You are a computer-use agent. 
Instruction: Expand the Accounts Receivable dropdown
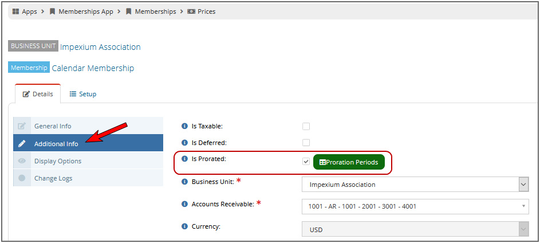pyautogui.click(x=415, y=206)
